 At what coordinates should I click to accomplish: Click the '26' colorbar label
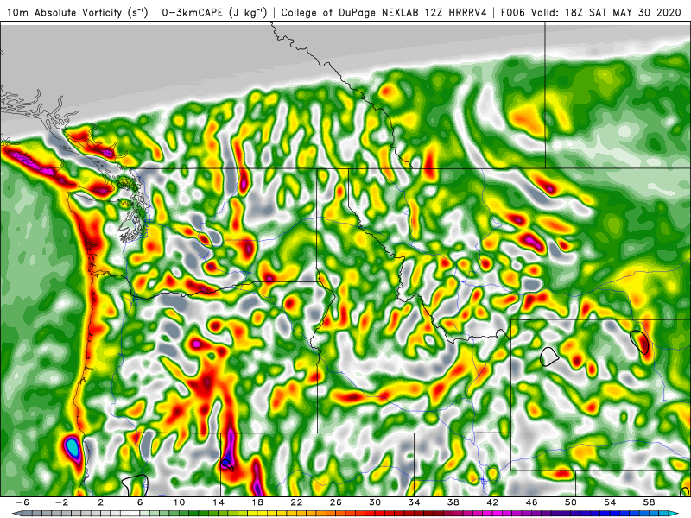[336, 502]
